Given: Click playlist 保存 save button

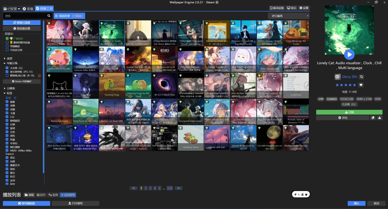Looking at the screenshot, I should (41, 195).
